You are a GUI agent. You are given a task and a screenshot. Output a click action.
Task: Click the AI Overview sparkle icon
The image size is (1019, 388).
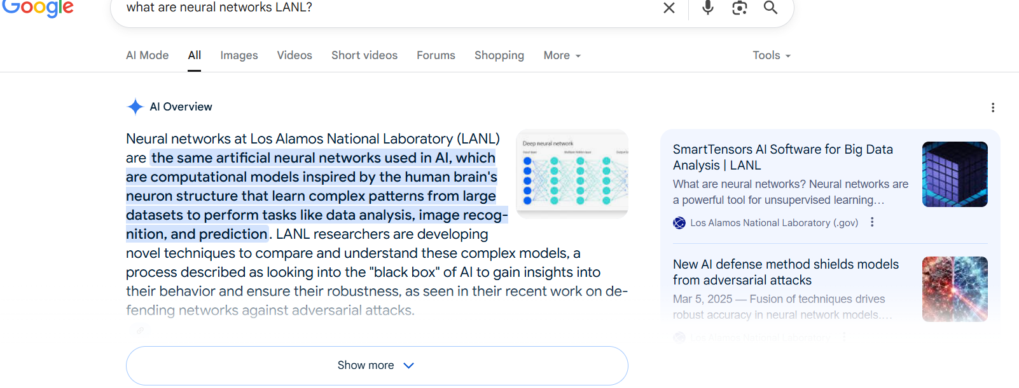click(135, 107)
